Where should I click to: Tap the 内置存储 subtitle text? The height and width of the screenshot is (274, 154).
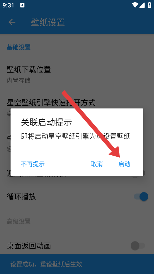pyautogui.click(x=19, y=80)
